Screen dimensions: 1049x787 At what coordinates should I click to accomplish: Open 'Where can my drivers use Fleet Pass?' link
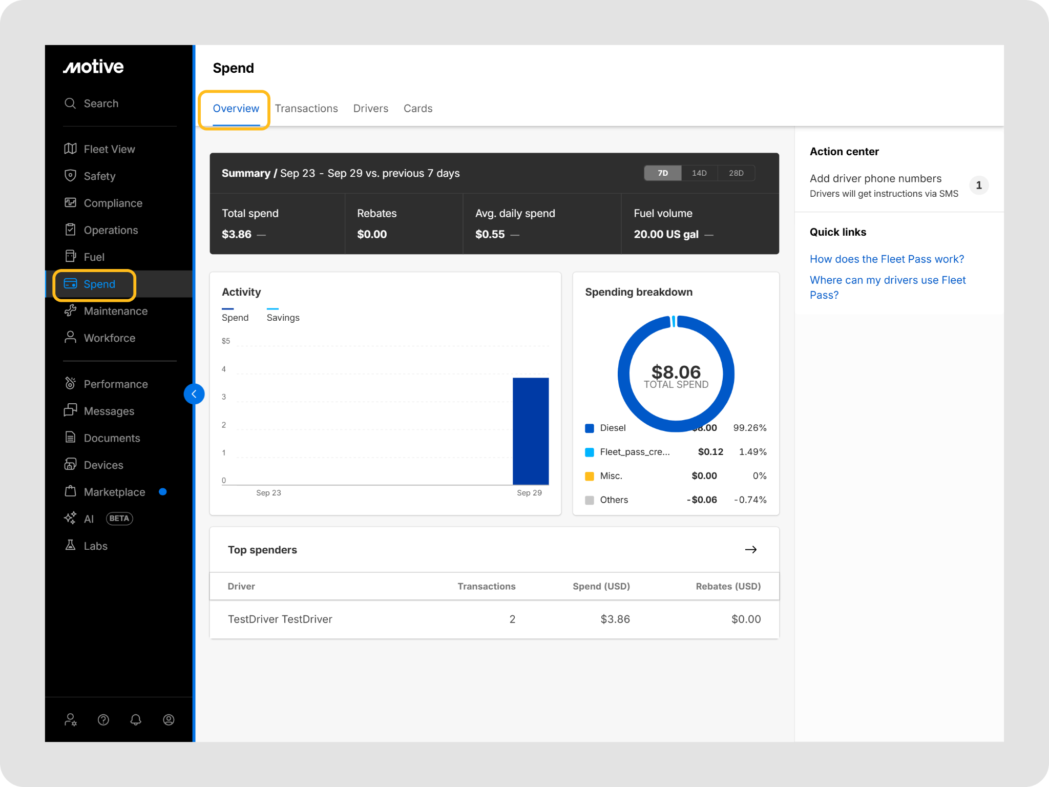tap(888, 287)
